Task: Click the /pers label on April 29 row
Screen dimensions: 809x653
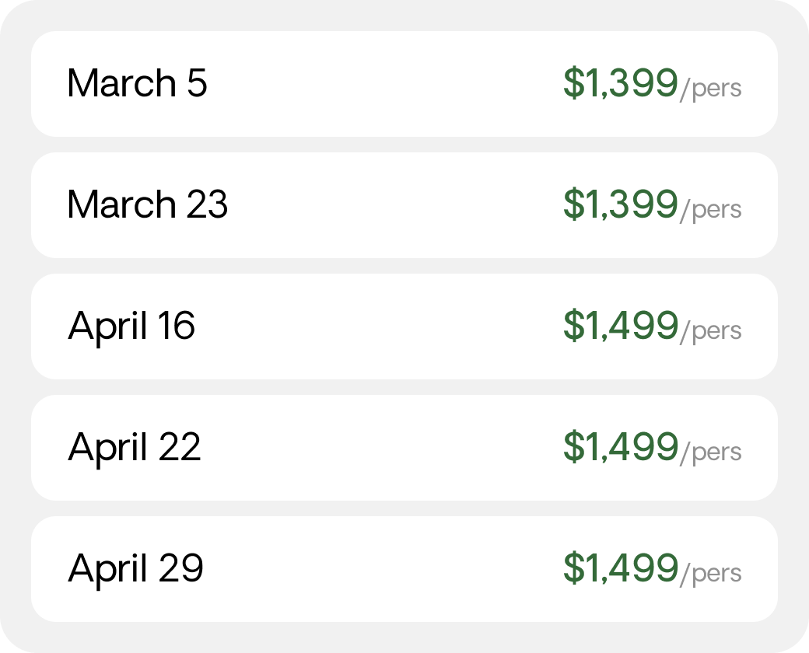Action: (x=711, y=574)
